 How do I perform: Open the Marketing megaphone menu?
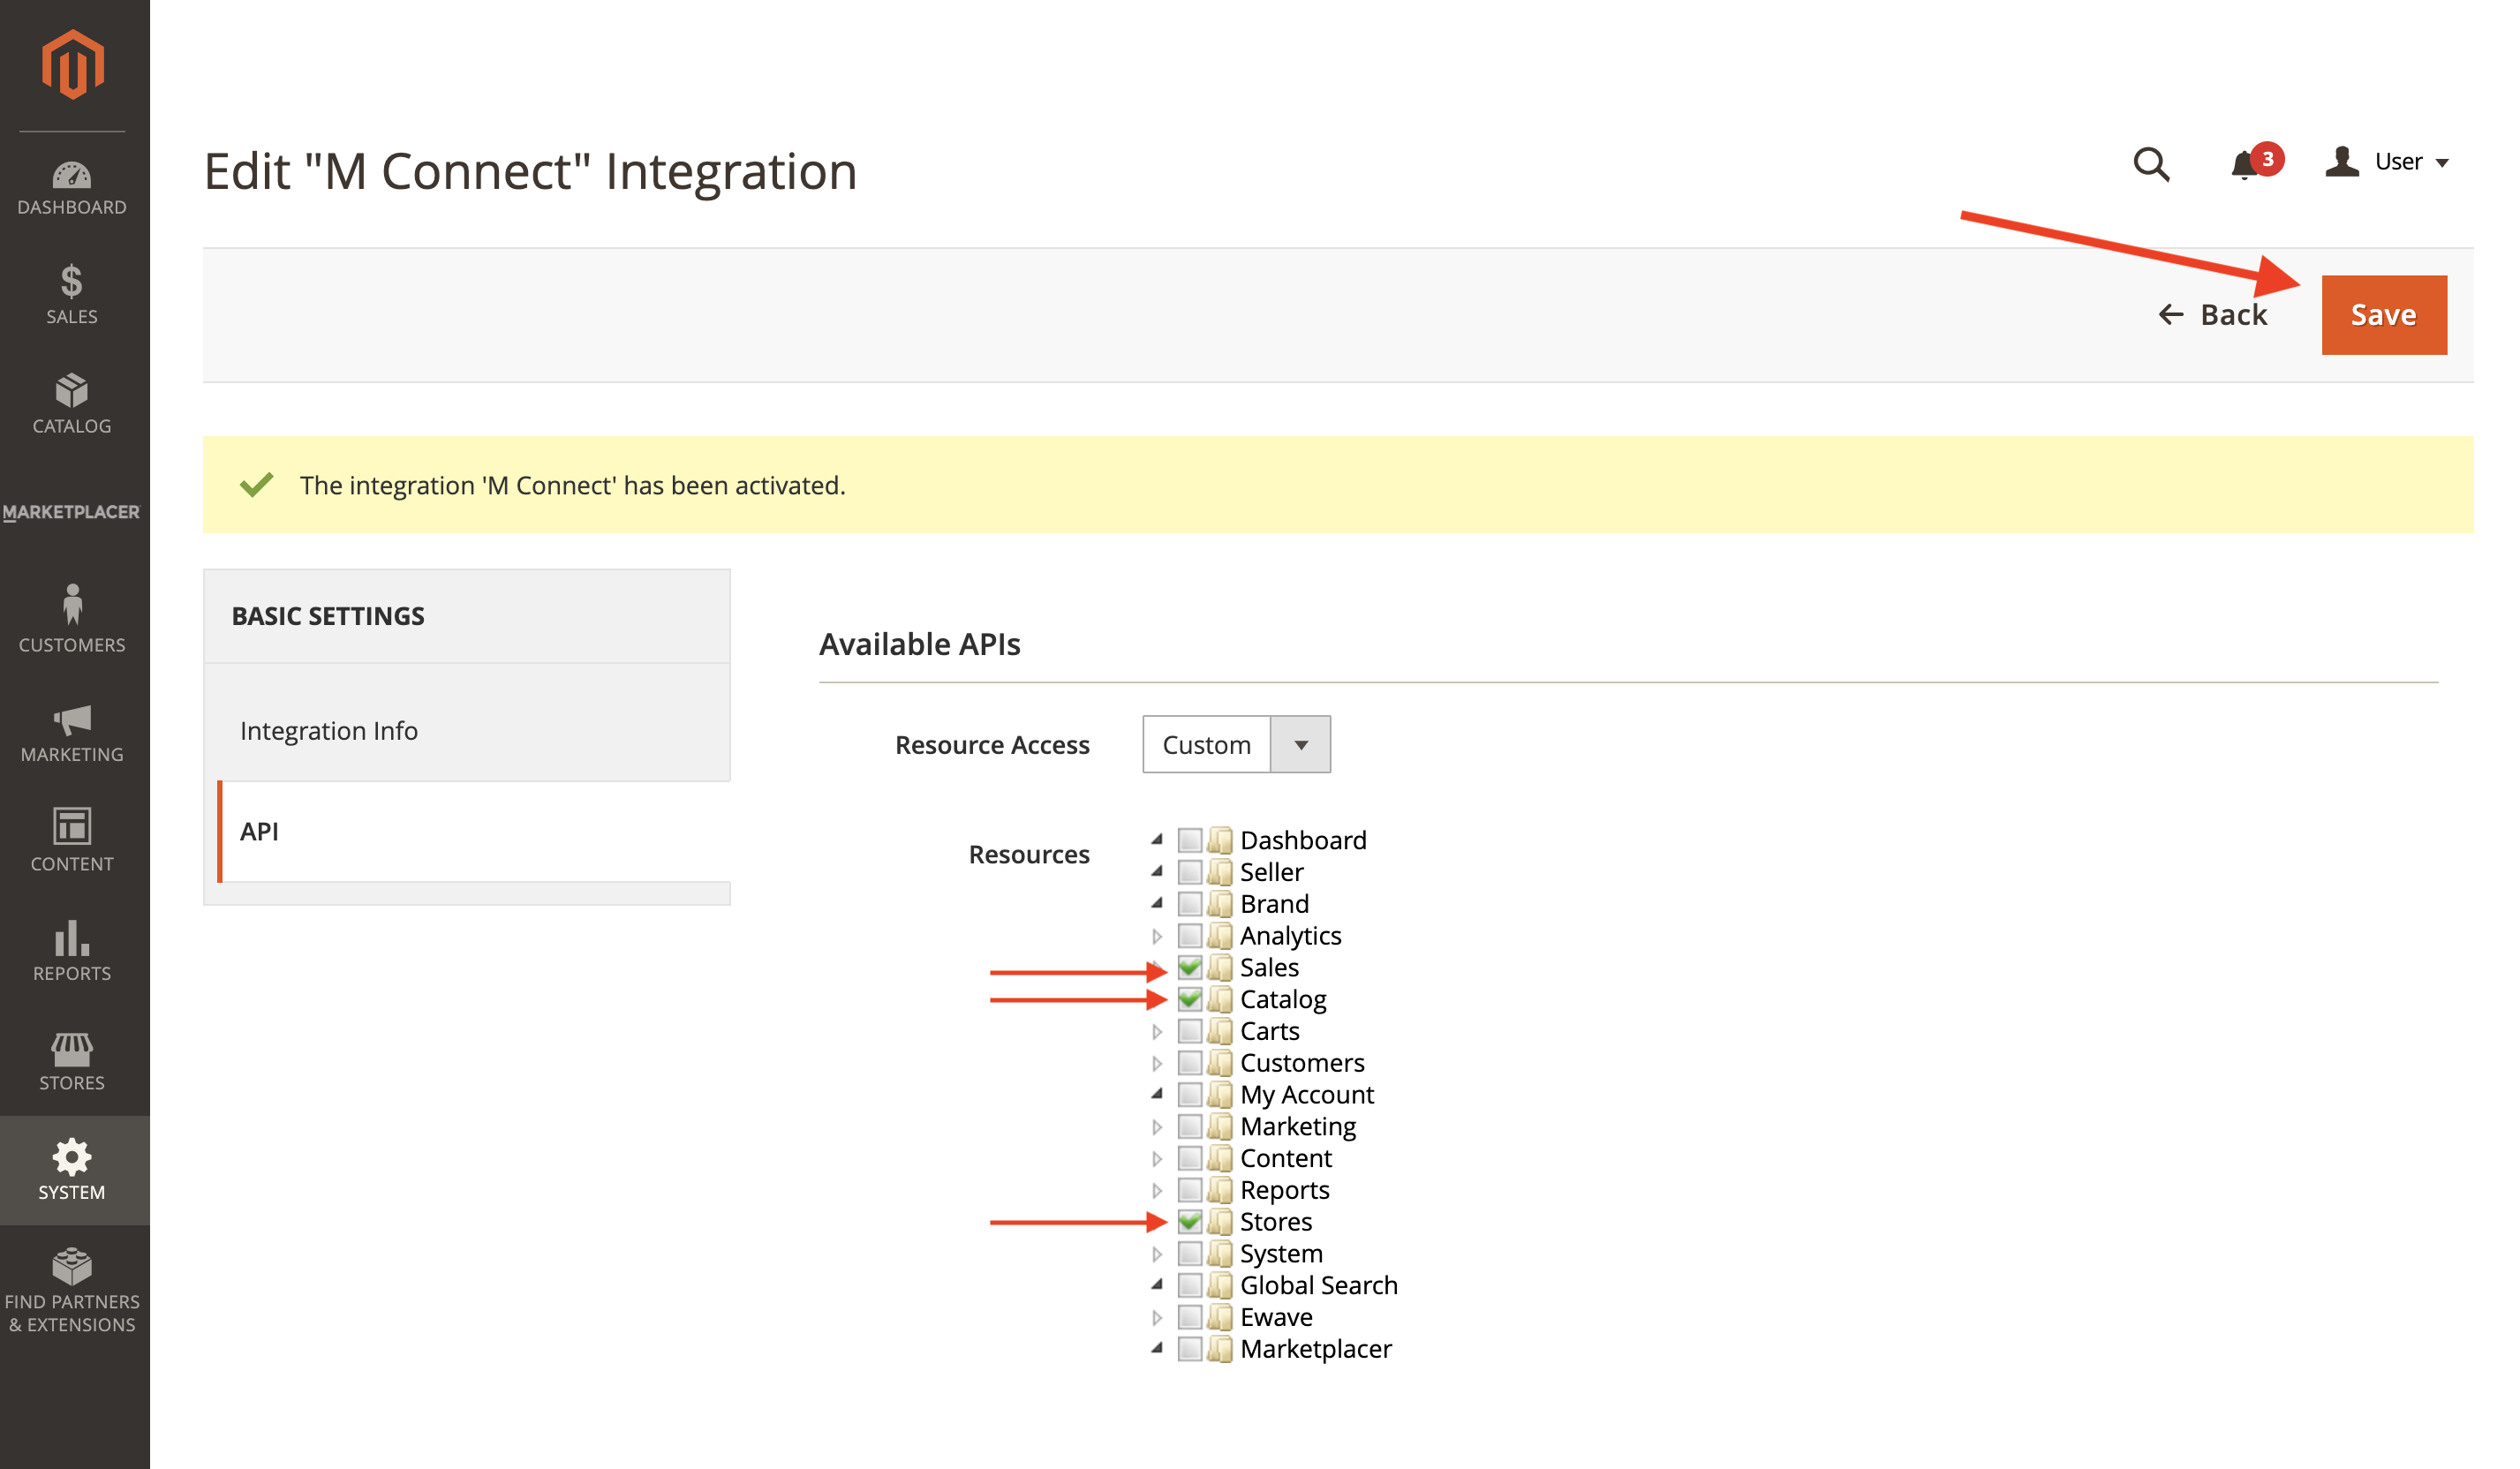72,733
